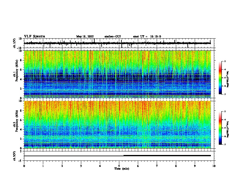Click the "6" kHz tick on ch.1 spectrogram
Viewport: 241px width, 186px height.
pyautogui.click(x=21, y=70)
